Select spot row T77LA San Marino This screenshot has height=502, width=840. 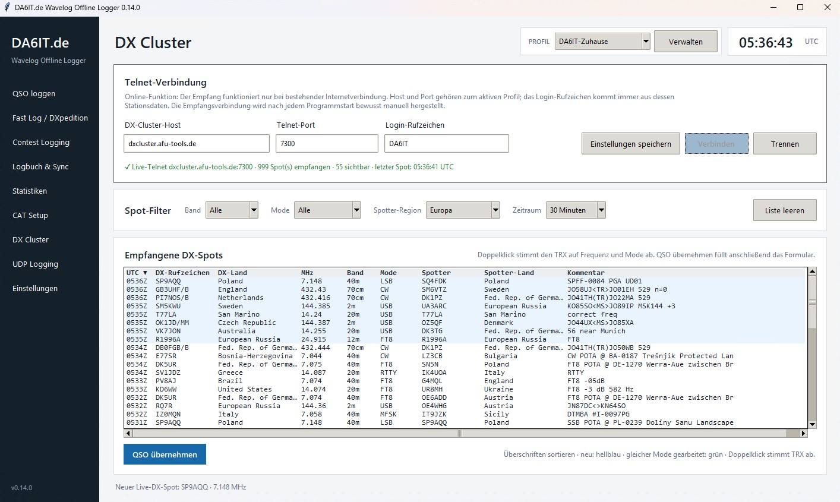click(465, 314)
